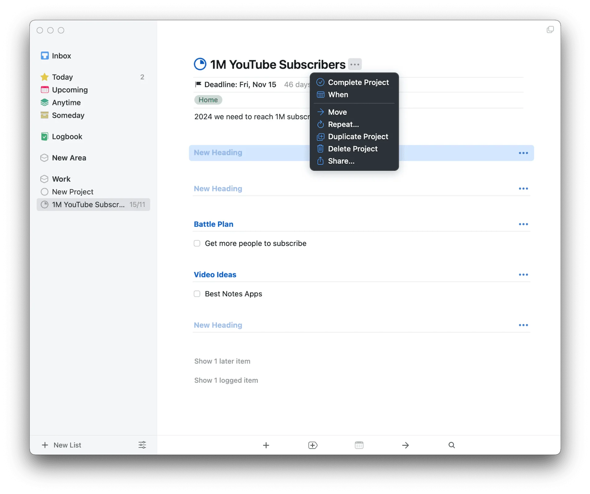Check off Get more people to subscribe
This screenshot has height=494, width=590.
(197, 243)
